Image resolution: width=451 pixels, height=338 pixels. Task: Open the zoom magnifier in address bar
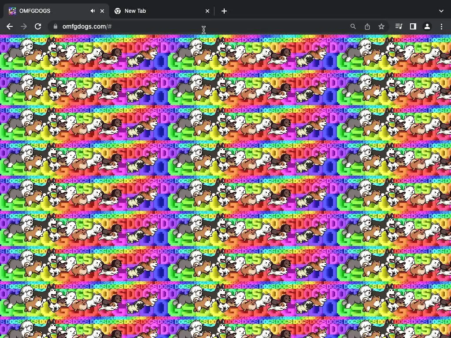point(353,26)
